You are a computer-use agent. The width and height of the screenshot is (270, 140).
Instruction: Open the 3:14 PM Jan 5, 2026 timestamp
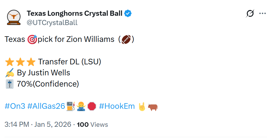[x=38, y=125]
